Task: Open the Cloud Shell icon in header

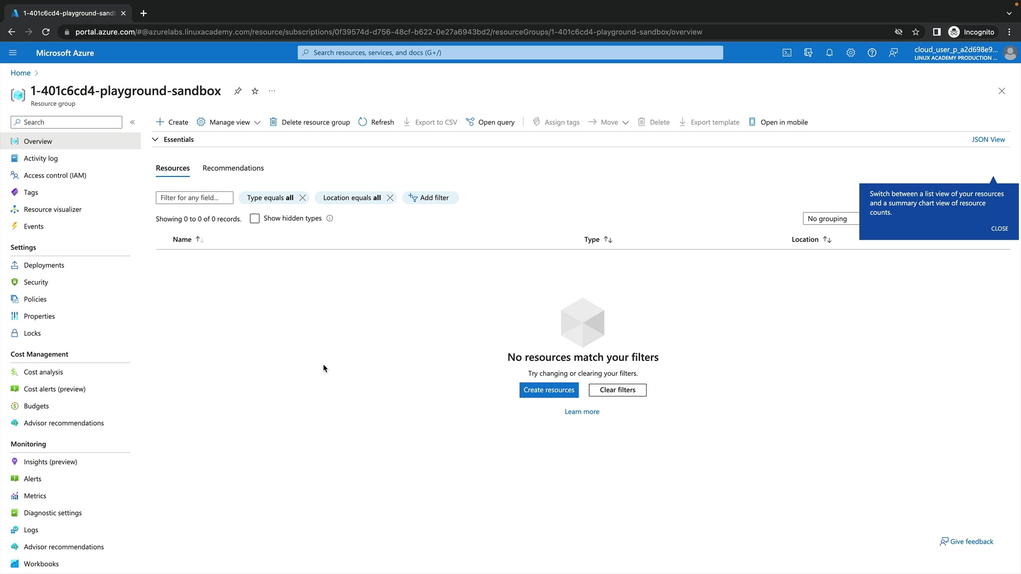Action: tap(787, 53)
